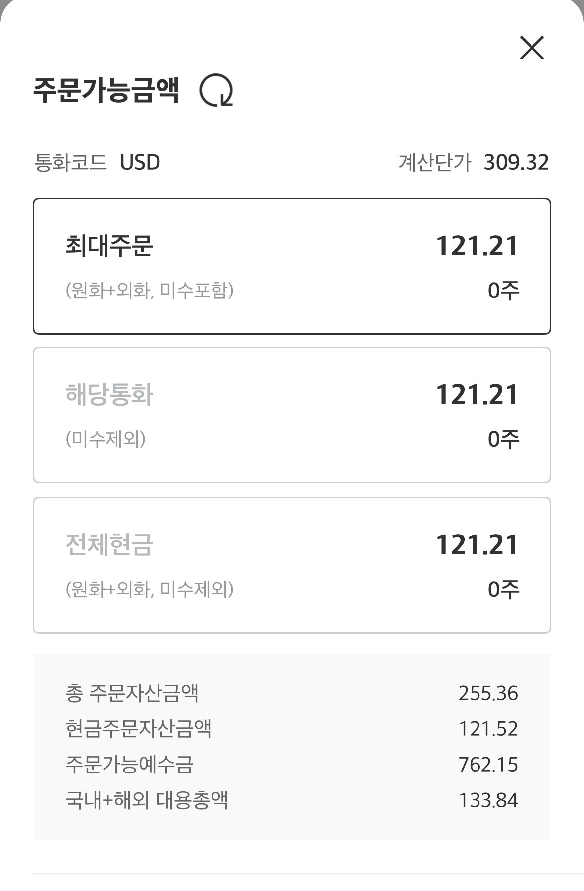Tap the 계산단가 label
The width and height of the screenshot is (584, 891).
tap(434, 163)
